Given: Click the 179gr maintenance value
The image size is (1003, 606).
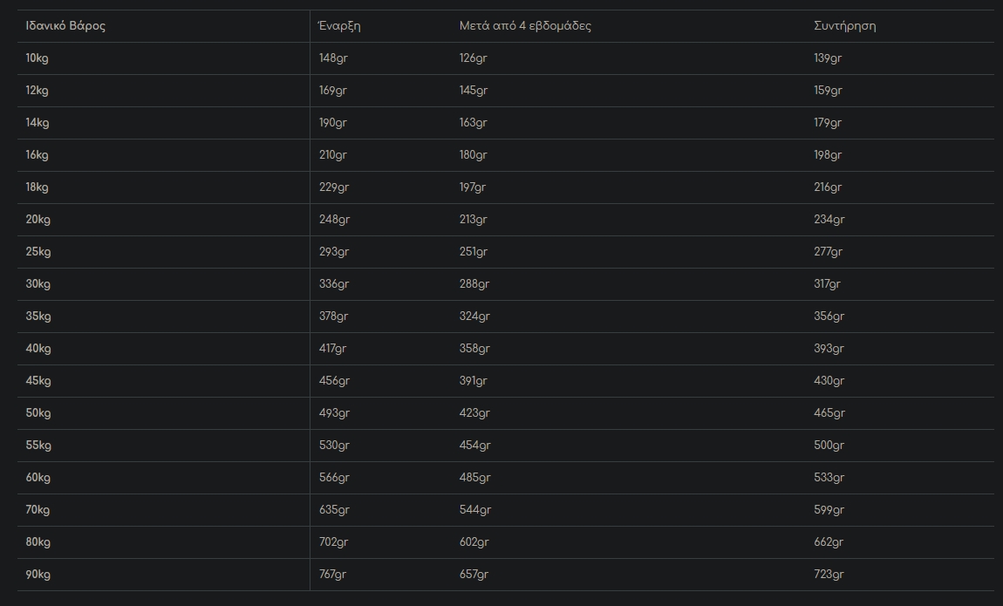Looking at the screenshot, I should point(828,123).
